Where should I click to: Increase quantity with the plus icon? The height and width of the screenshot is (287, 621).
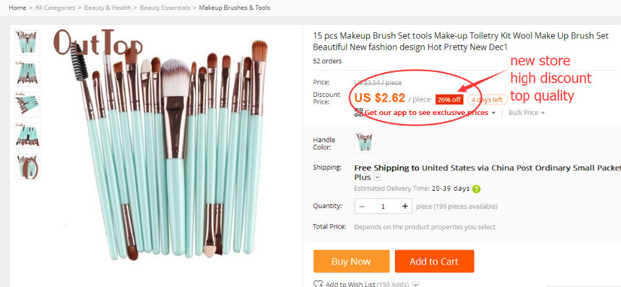point(405,206)
